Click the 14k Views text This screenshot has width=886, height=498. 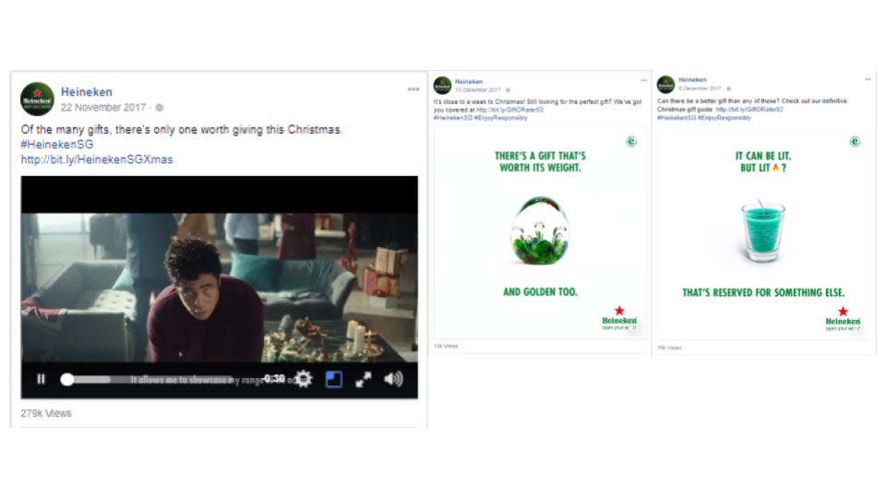446,346
